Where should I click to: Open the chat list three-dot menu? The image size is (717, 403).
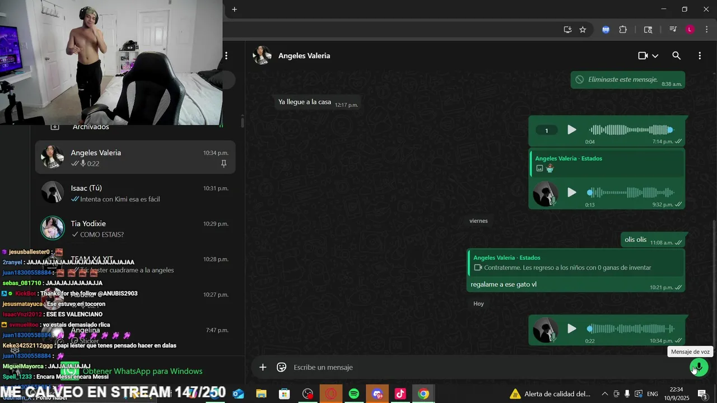226,55
